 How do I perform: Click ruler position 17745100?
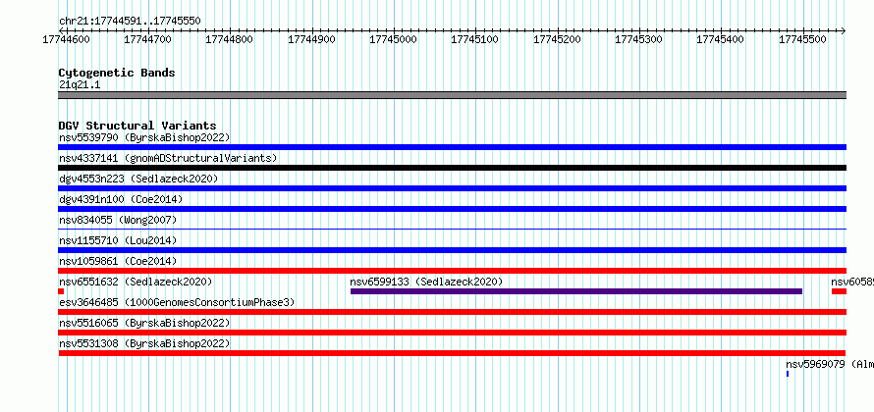475,39
